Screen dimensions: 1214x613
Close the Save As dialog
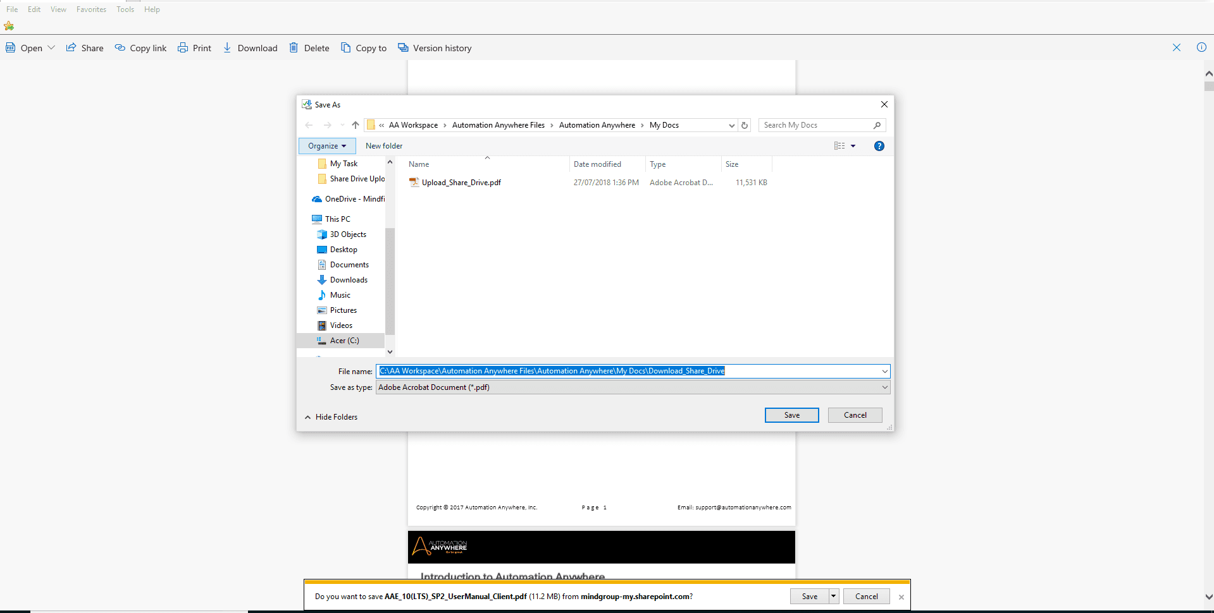(884, 104)
